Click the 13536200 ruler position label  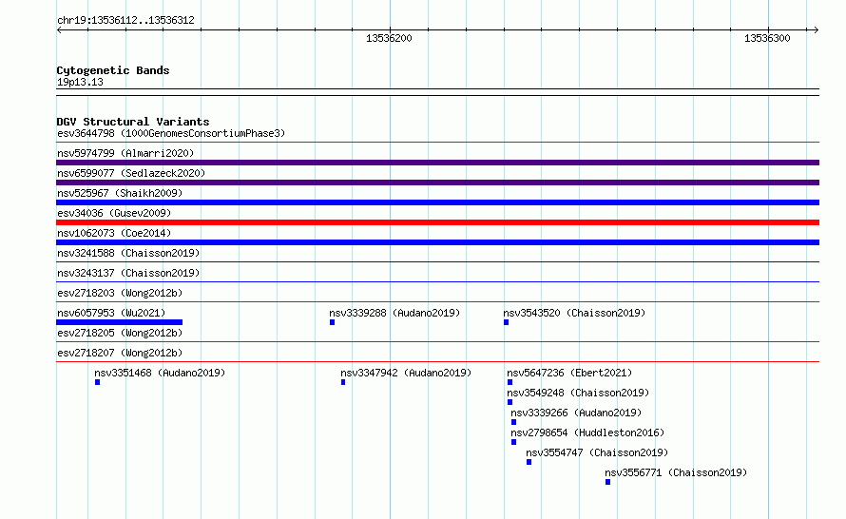click(389, 38)
